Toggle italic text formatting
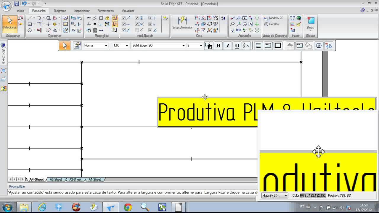The width and height of the screenshot is (379, 213). coord(227,46)
